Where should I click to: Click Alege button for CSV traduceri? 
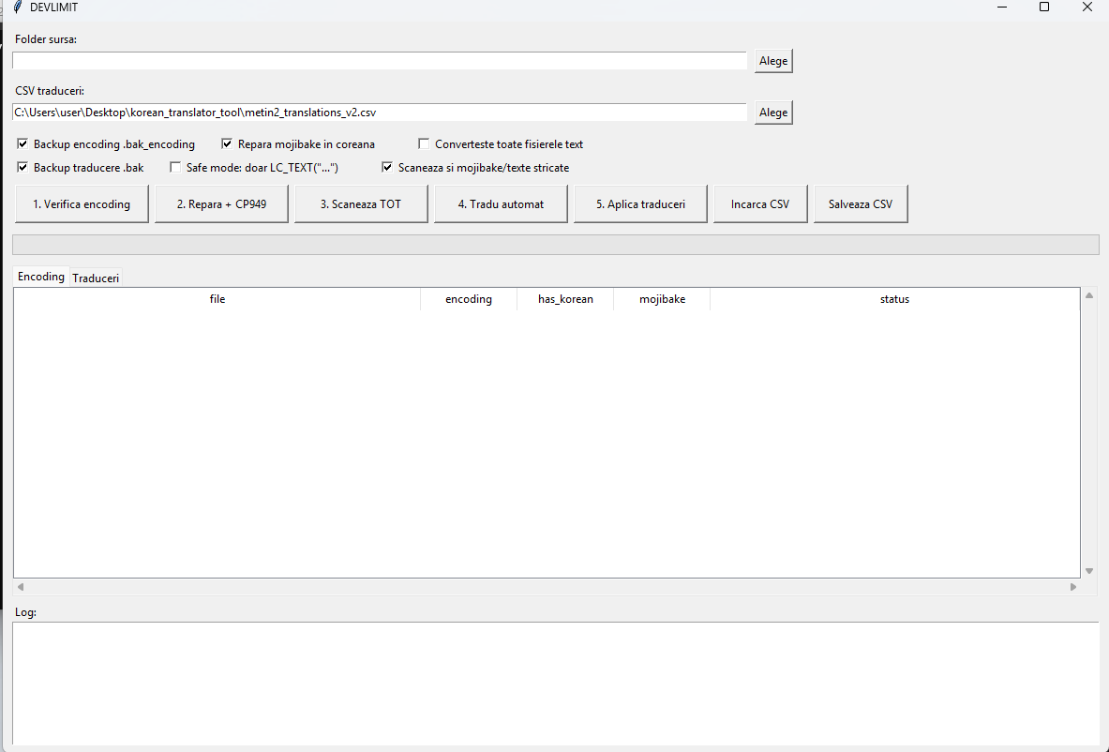[x=773, y=113]
